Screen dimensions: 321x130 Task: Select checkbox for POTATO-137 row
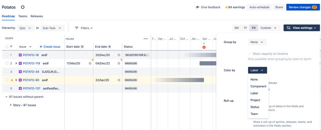coord(7,89)
